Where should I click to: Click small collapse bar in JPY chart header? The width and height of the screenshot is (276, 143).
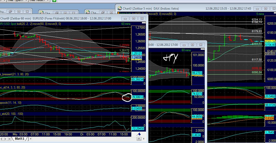pyautogui.click(x=203, y=49)
